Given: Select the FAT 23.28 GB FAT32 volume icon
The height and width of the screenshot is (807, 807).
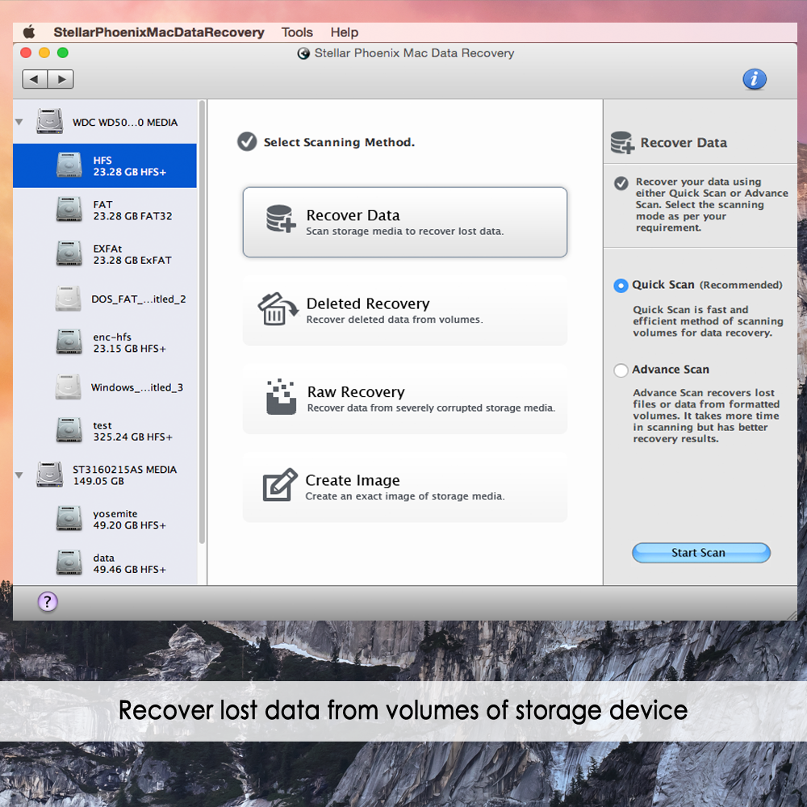Looking at the screenshot, I should [69, 210].
